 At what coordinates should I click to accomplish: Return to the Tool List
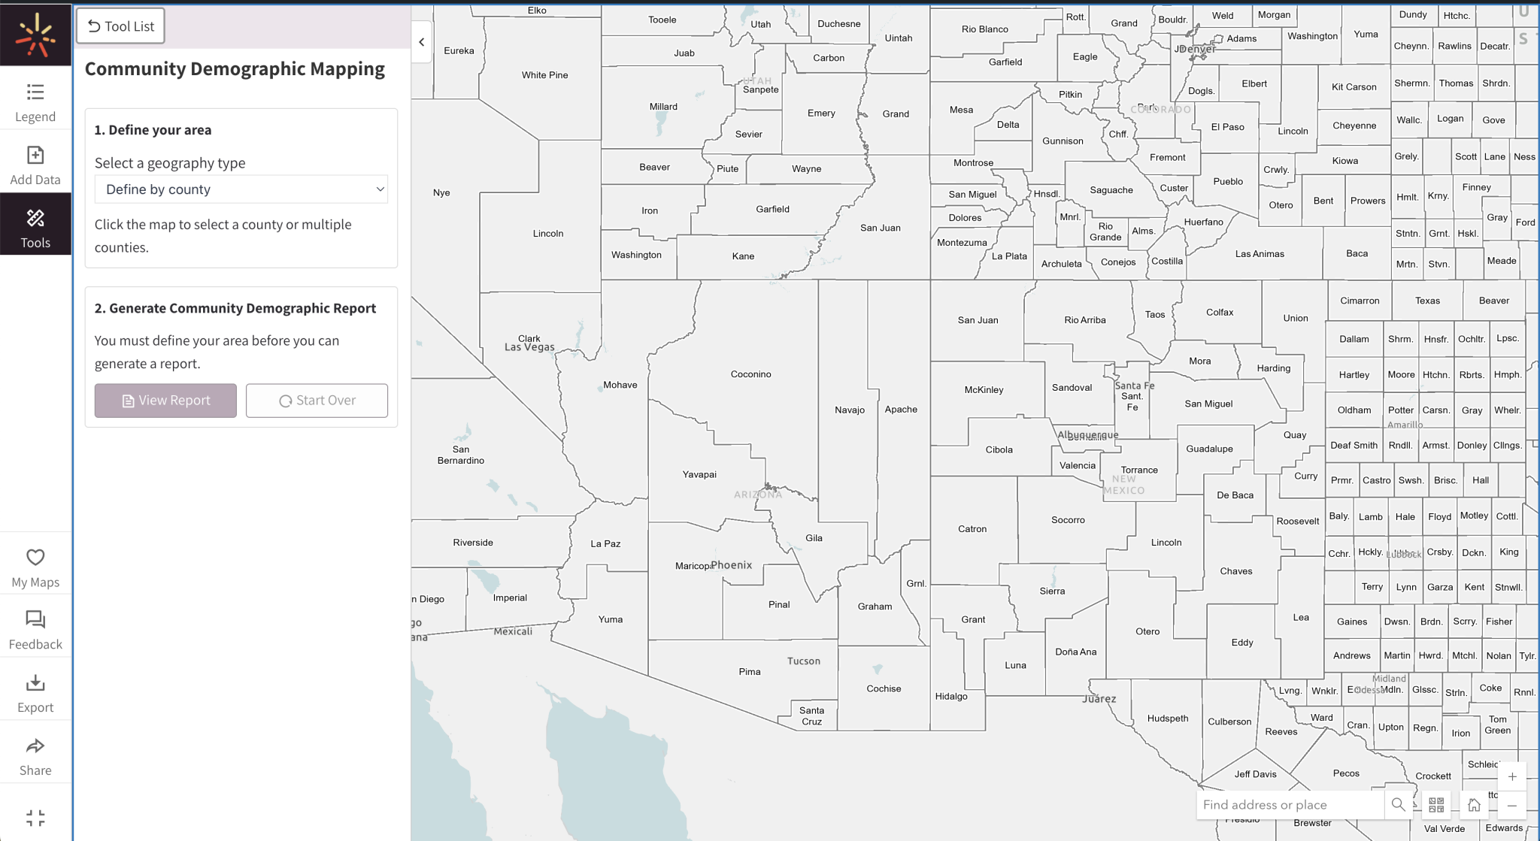(x=120, y=25)
